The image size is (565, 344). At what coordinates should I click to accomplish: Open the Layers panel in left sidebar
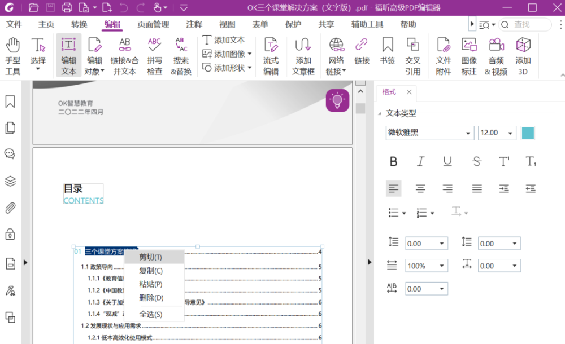coord(10,181)
